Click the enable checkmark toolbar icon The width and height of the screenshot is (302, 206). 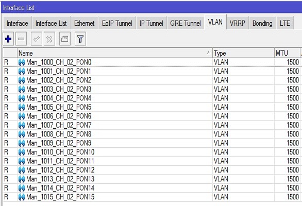(x=37, y=39)
